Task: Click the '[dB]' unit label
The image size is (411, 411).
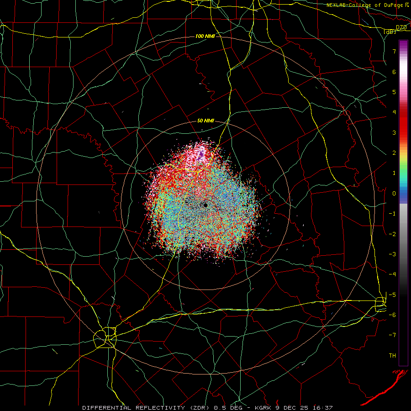Action: pos(390,32)
